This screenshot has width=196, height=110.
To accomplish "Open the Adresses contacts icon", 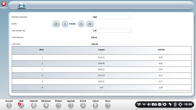I will point(46,105).
